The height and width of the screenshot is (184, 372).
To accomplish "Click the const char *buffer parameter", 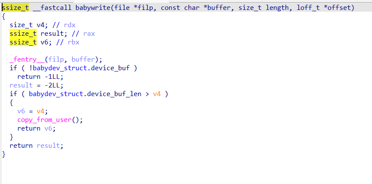I will (196, 8).
